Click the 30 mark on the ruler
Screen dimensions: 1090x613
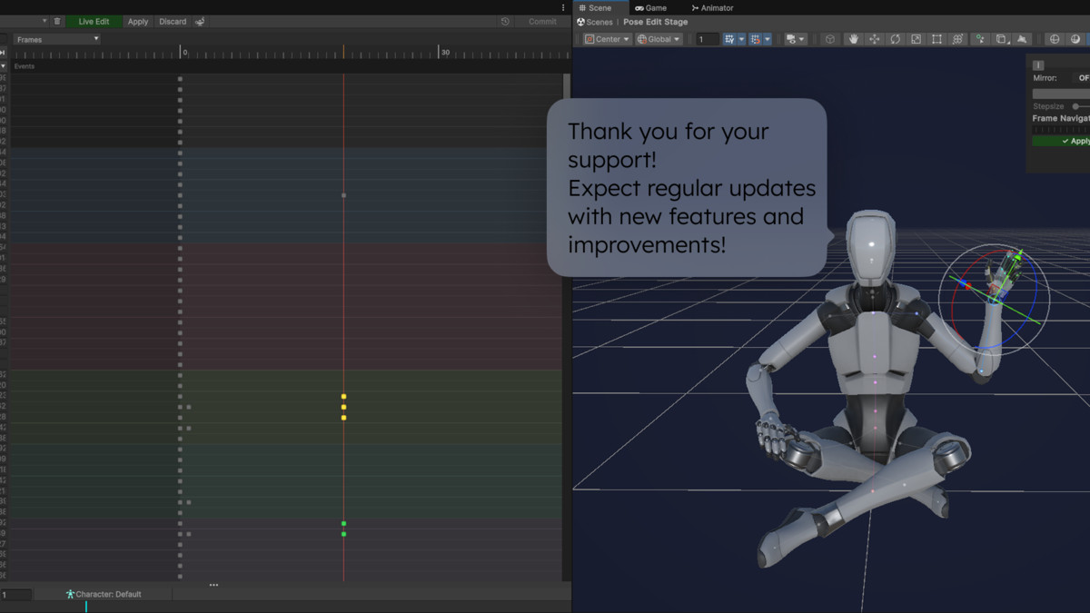(444, 53)
